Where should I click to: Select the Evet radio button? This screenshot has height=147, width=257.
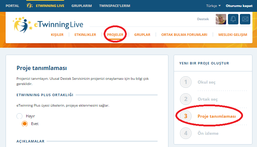25,124
